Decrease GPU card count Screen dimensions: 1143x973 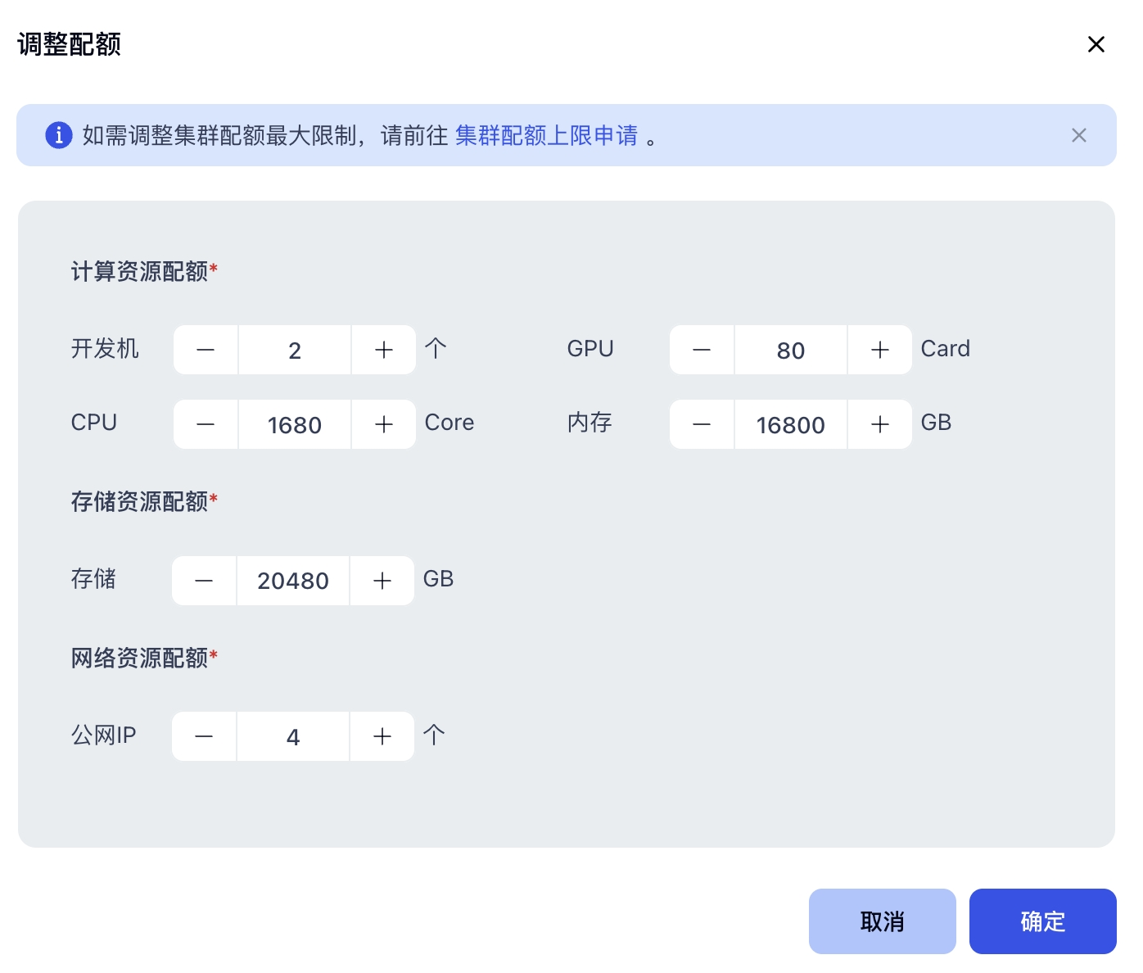coord(702,350)
